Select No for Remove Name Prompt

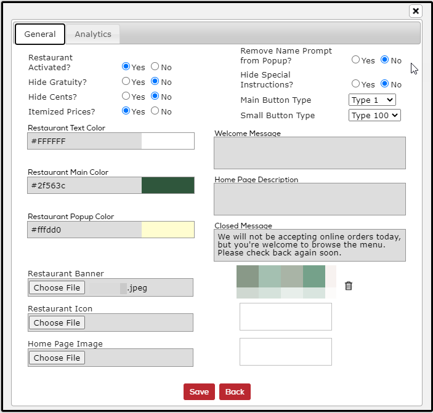385,60
